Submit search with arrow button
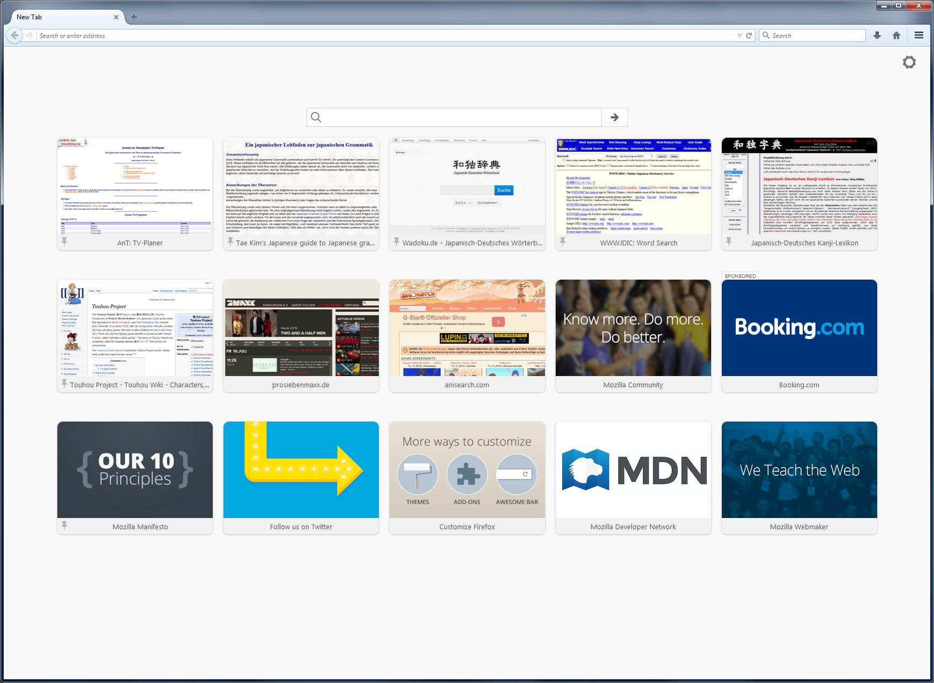This screenshot has height=683, width=934. (615, 117)
